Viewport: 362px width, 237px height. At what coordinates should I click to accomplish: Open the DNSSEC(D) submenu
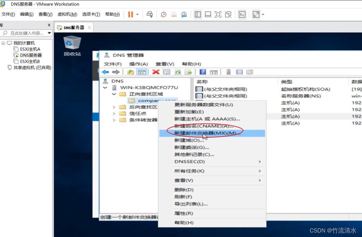212,162
